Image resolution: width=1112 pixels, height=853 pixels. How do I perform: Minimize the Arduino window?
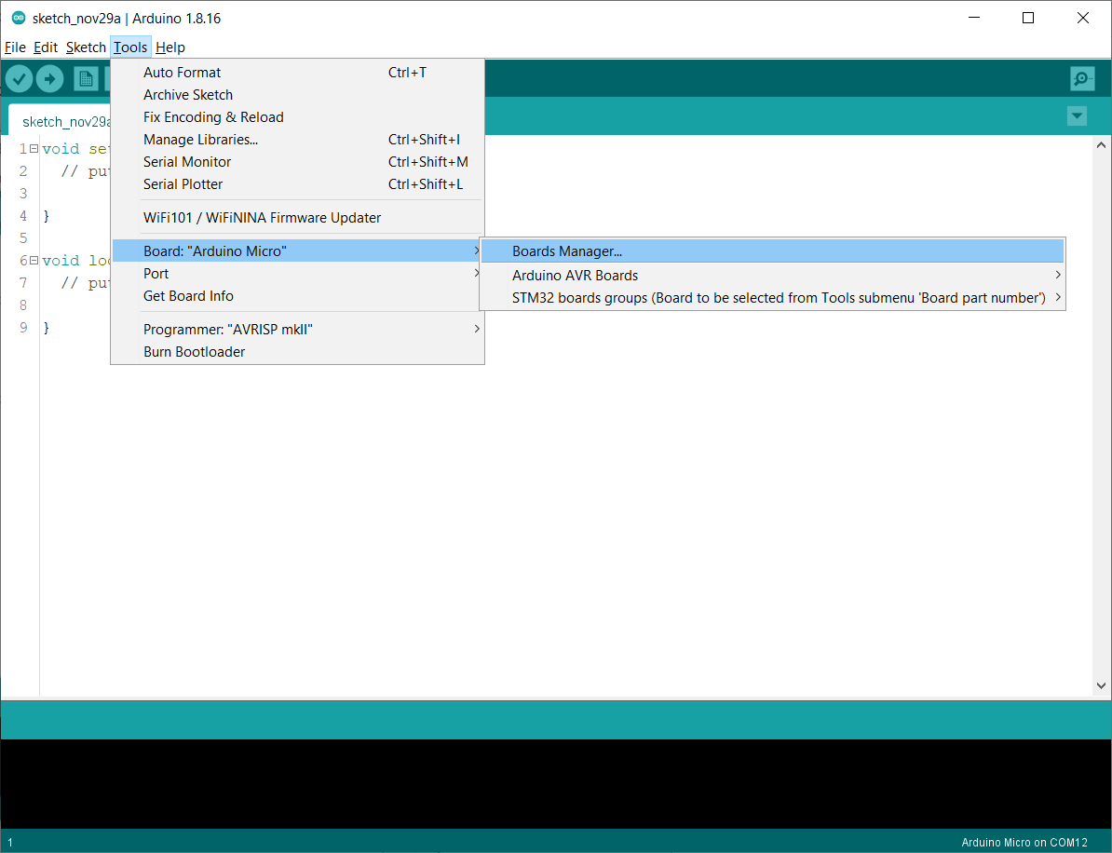[974, 18]
